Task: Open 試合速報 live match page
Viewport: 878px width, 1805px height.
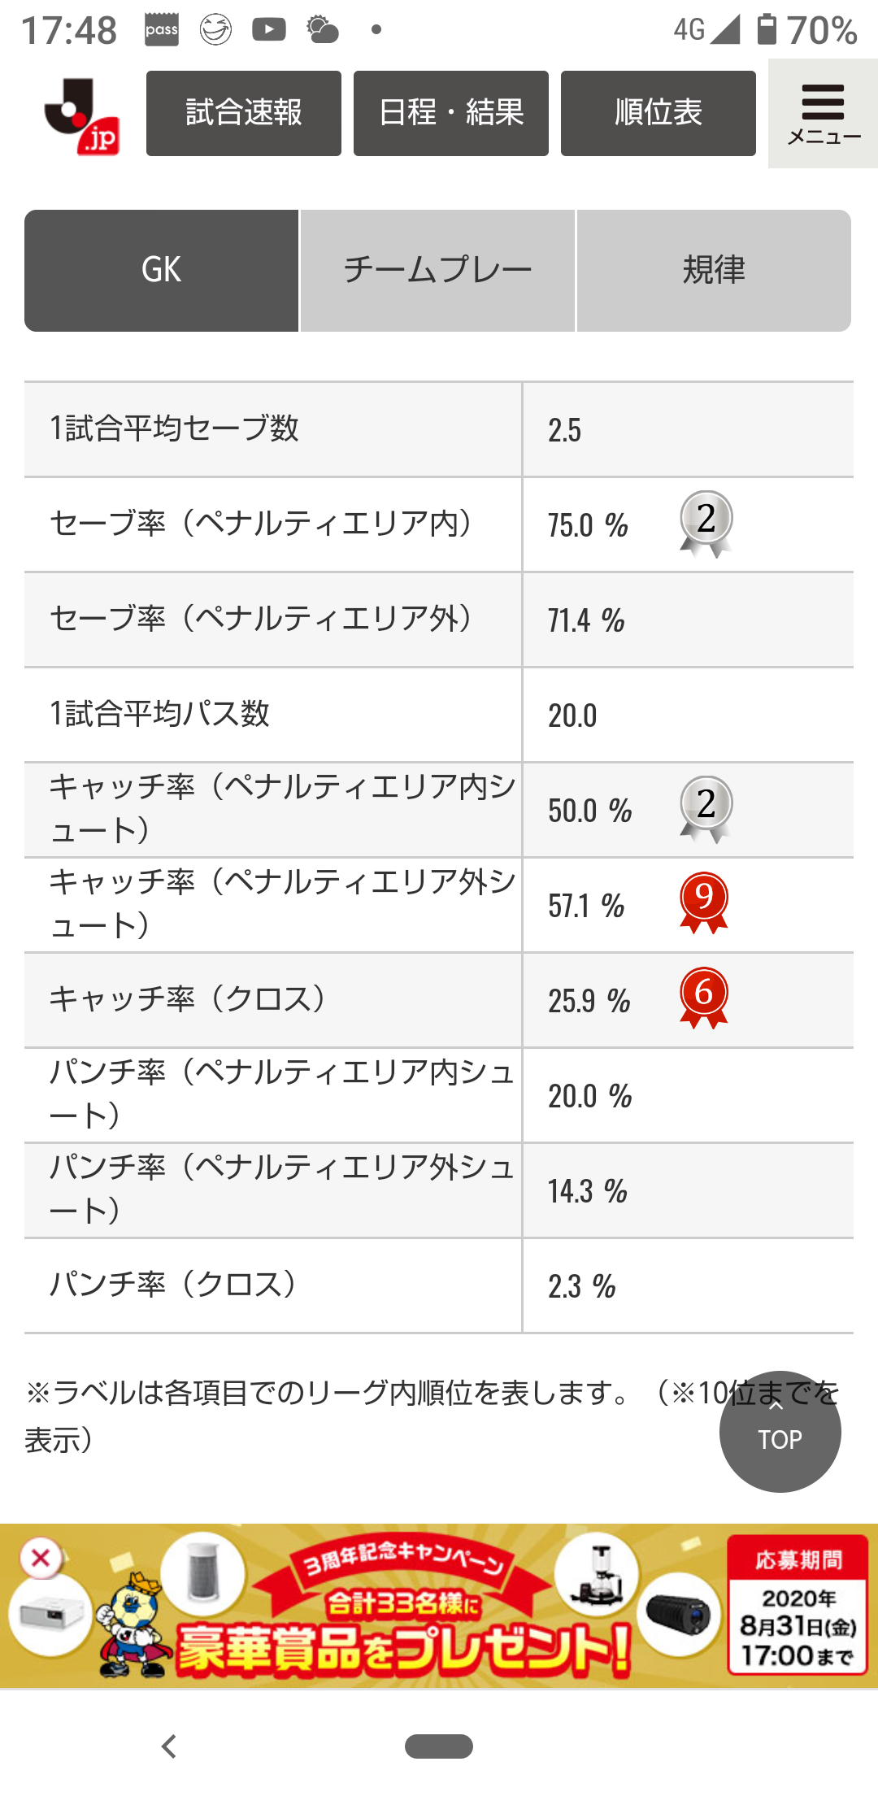Action: (x=244, y=113)
